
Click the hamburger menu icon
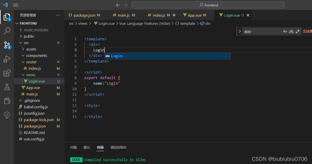pos(16,5)
